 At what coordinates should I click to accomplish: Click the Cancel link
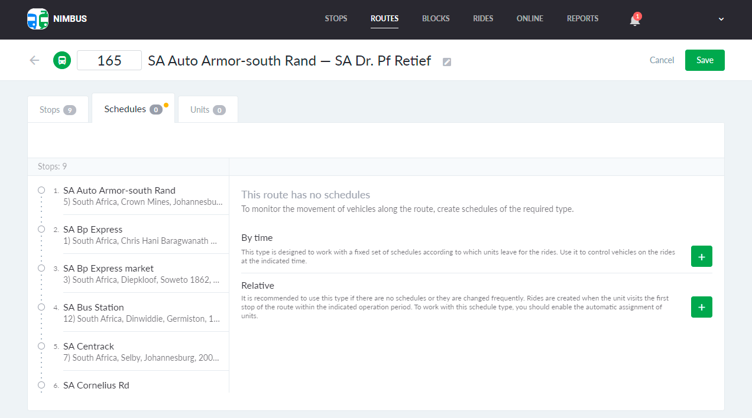[x=662, y=60]
